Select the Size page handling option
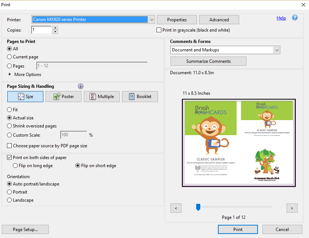309x238 pixels. click(x=25, y=97)
